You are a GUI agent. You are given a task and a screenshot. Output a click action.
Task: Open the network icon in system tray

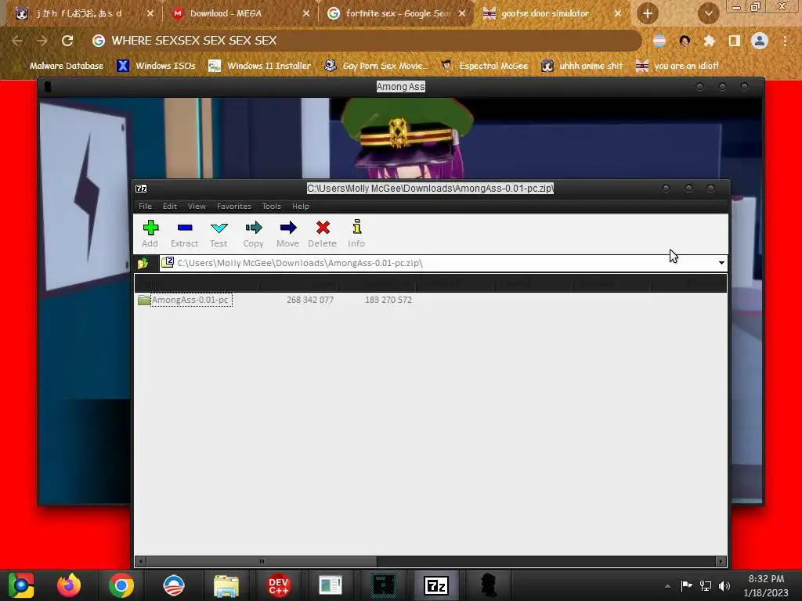706,586
